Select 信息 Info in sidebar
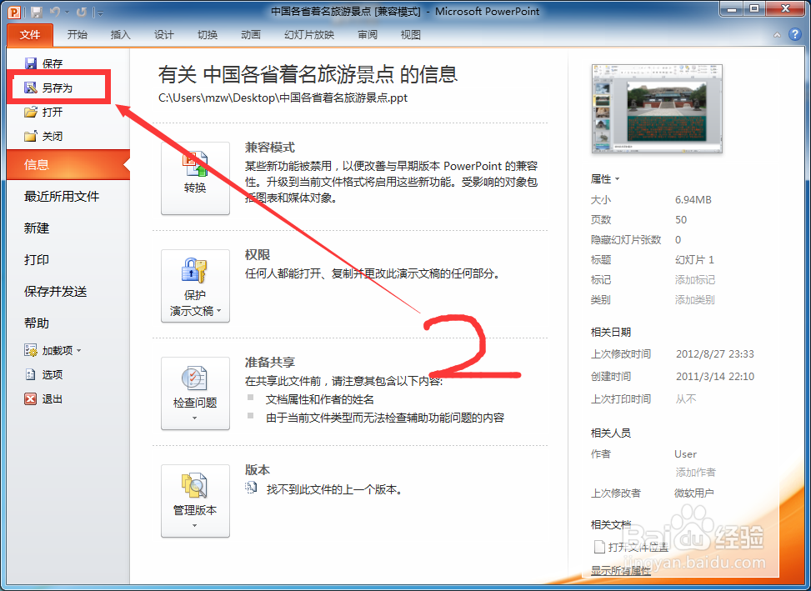This screenshot has height=591, width=811. click(x=68, y=165)
